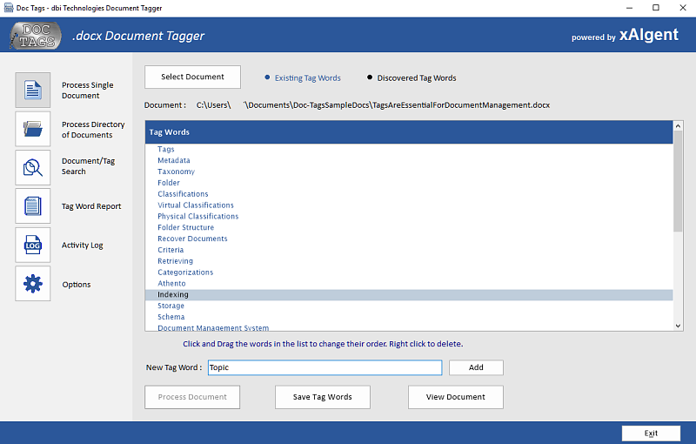Click Select Document button
This screenshot has width=696, height=444.
coord(192,77)
